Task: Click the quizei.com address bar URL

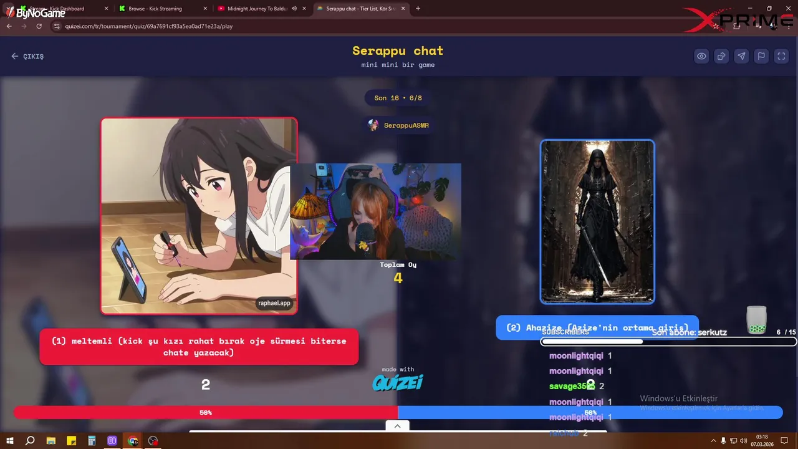Action: coord(148,26)
